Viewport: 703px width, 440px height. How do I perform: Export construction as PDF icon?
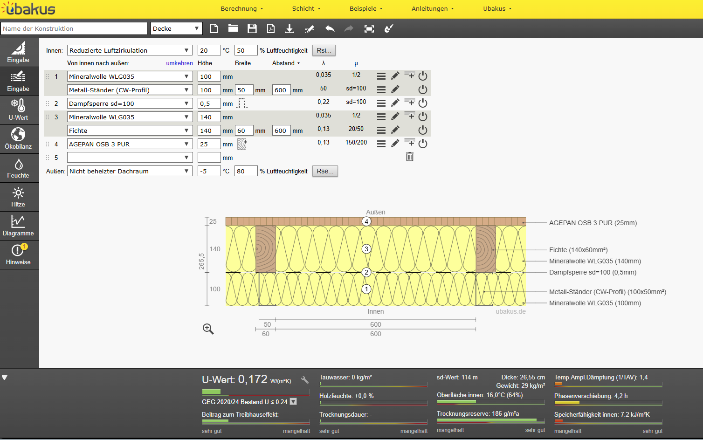tap(271, 29)
